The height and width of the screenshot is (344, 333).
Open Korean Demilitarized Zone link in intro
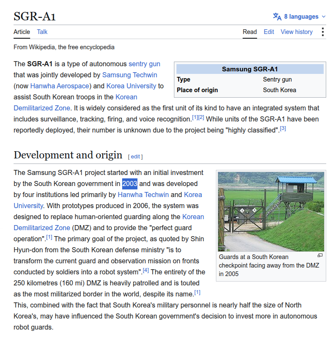[42, 108]
